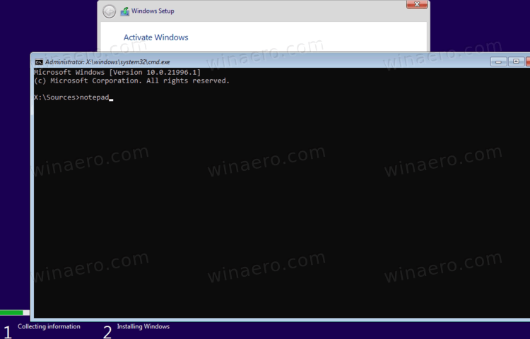Click the Activate Windows heading
The image size is (530, 339).
click(156, 37)
